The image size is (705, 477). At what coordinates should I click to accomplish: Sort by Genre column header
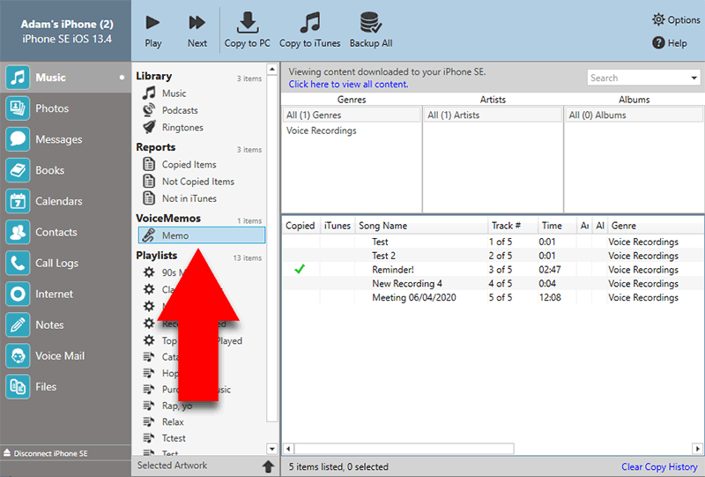[x=655, y=226]
